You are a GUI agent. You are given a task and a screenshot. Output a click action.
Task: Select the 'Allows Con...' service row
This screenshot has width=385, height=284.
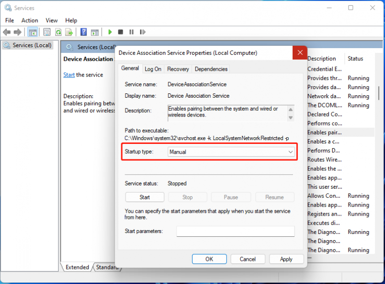tap(341, 196)
